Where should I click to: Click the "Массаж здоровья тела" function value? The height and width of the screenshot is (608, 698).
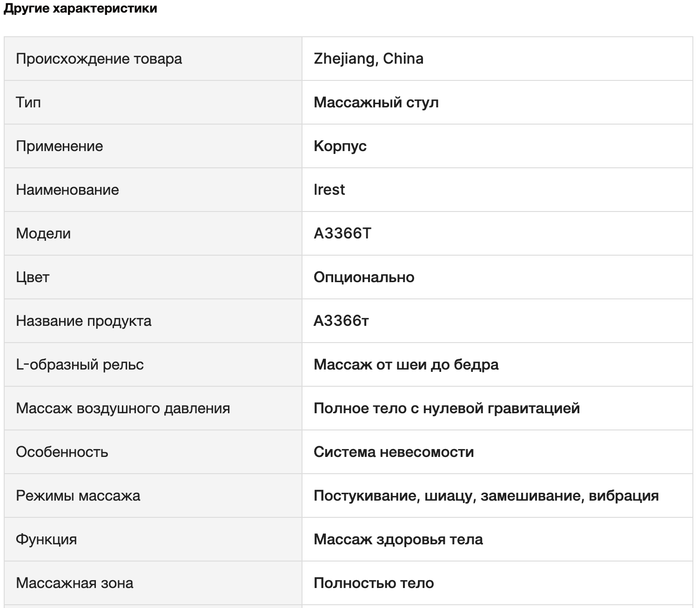pos(398,539)
